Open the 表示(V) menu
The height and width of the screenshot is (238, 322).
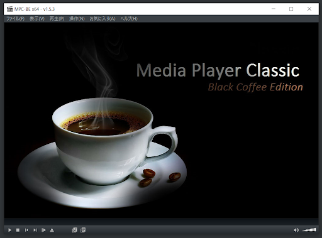(37, 19)
